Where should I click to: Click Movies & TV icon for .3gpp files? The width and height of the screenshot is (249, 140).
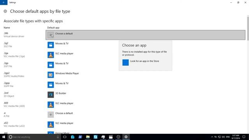click(51, 85)
